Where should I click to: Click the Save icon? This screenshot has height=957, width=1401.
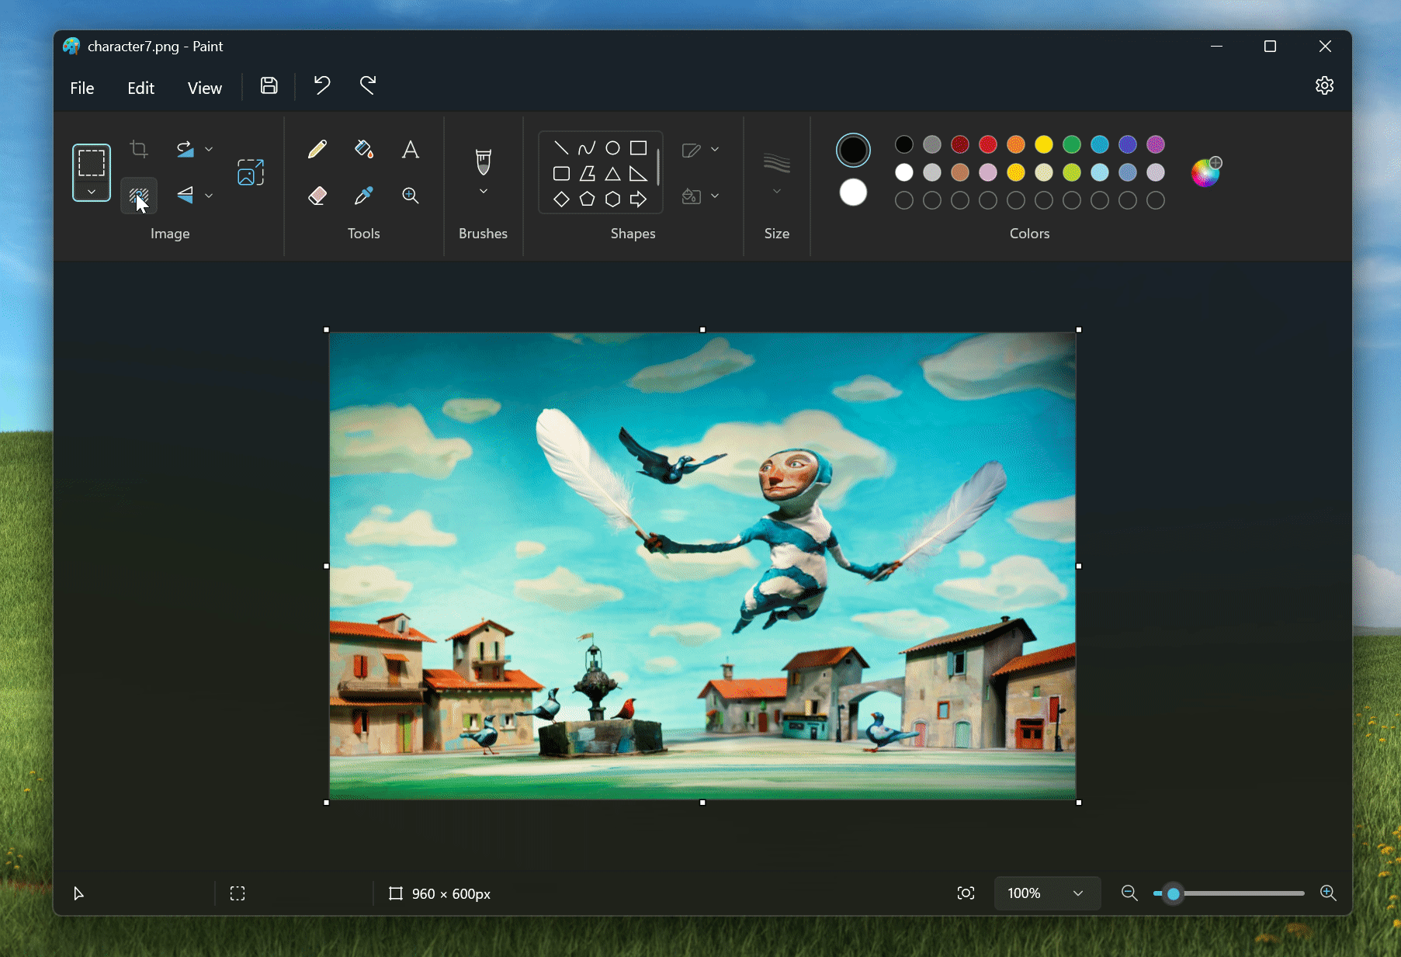[269, 85]
